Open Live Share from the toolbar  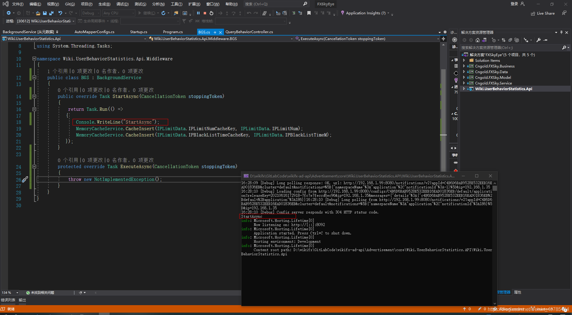(543, 13)
